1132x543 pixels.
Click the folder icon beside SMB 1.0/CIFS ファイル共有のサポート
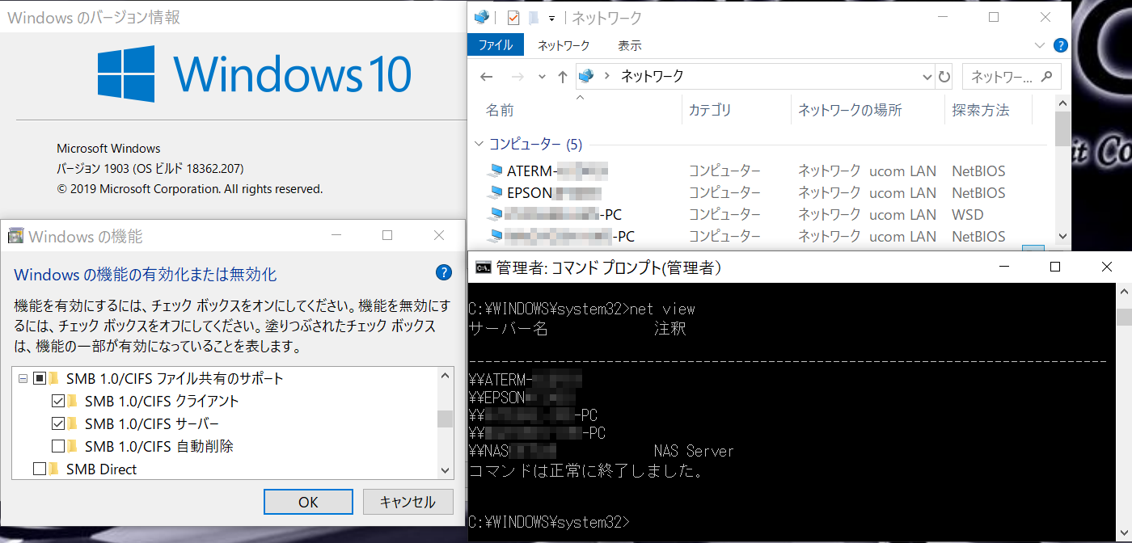tap(54, 378)
